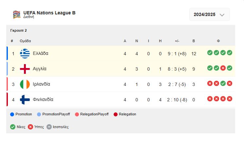Click England's red loss form icon
This screenshot has width=244, height=168.
click(x=223, y=68)
